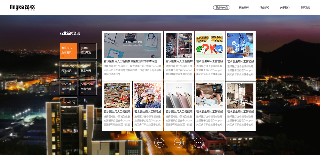Choose the record 备案常识 category
Image resolution: width=320 pixels, height=155 pixels.
(x=88, y=69)
